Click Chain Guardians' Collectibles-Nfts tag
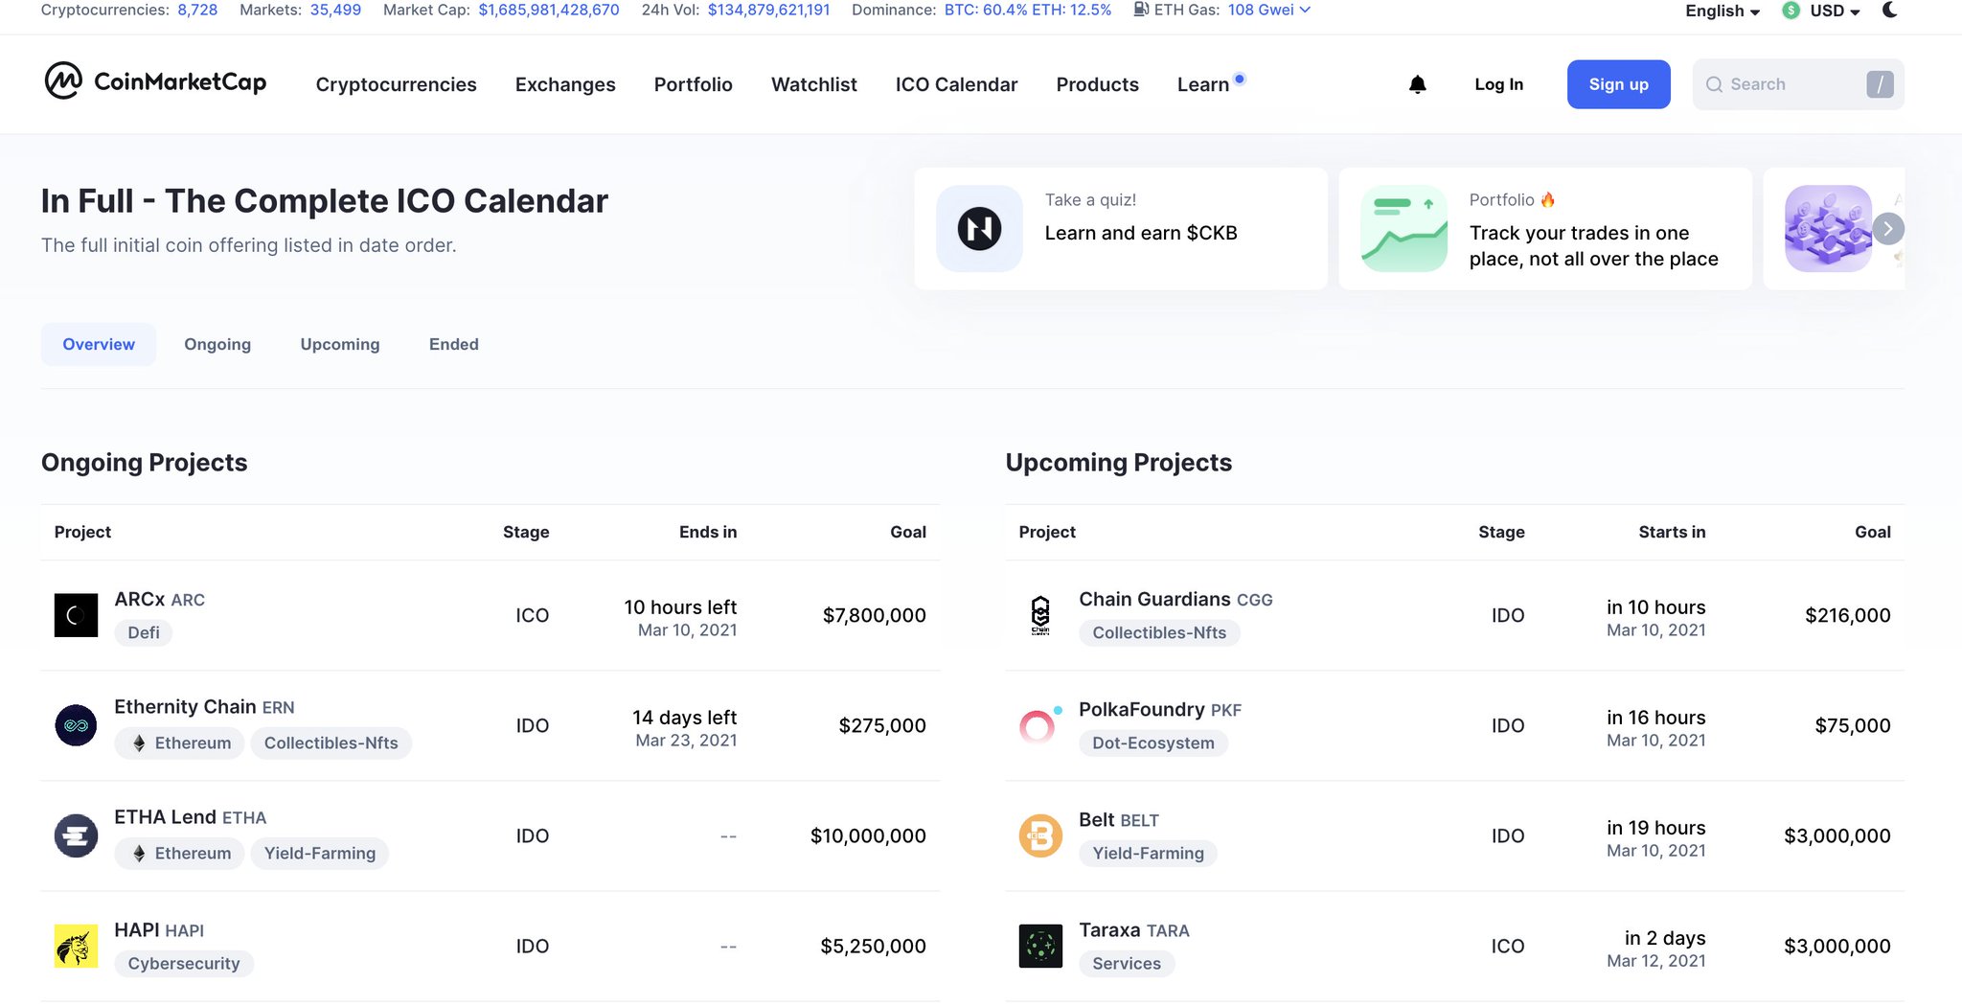The image size is (1962, 1006). [1159, 632]
